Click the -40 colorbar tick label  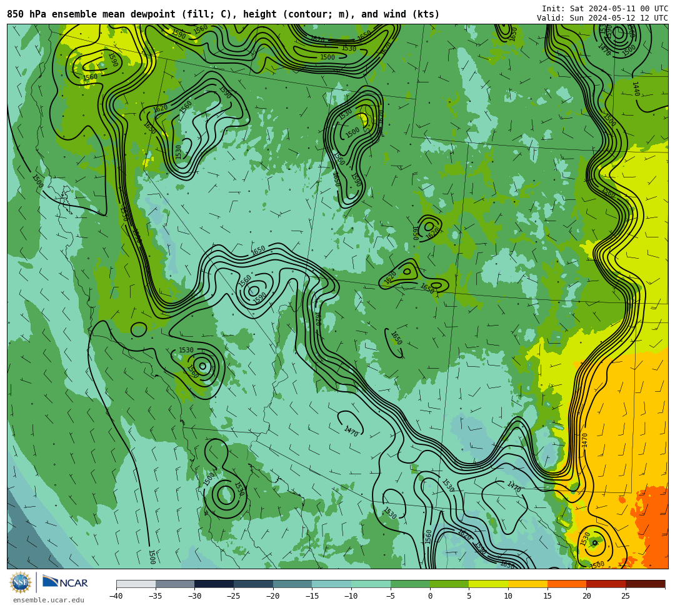(116, 596)
